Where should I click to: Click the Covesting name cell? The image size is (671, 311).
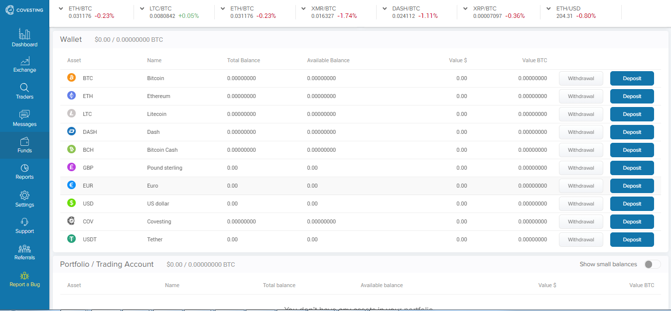click(159, 221)
